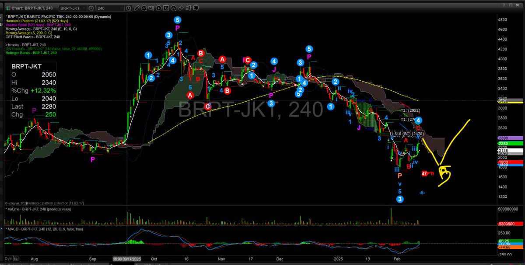
Task: Click the chart window icon beside Chart title
Action: pyautogui.click(x=8, y=8)
